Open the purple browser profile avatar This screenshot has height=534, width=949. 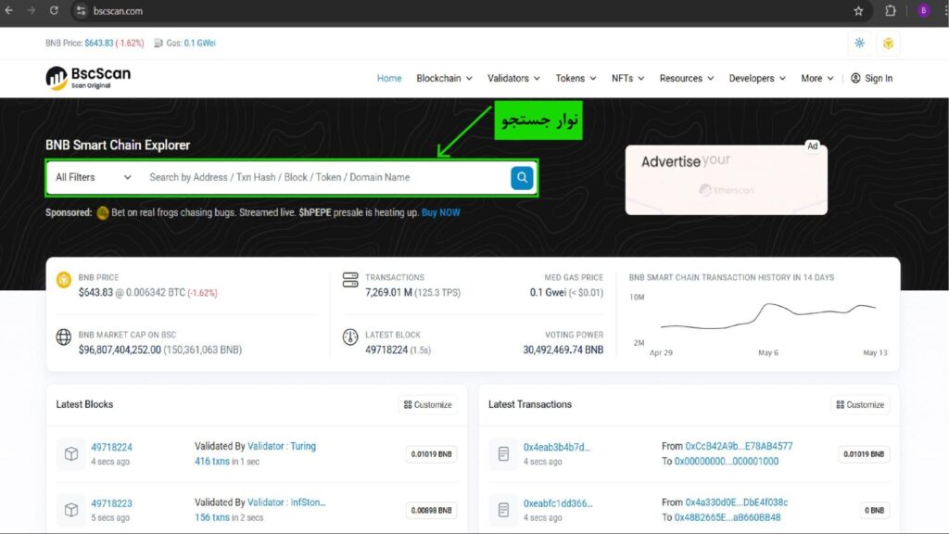pyautogui.click(x=924, y=11)
